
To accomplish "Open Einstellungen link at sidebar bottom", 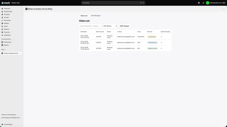I will pos(8,124).
